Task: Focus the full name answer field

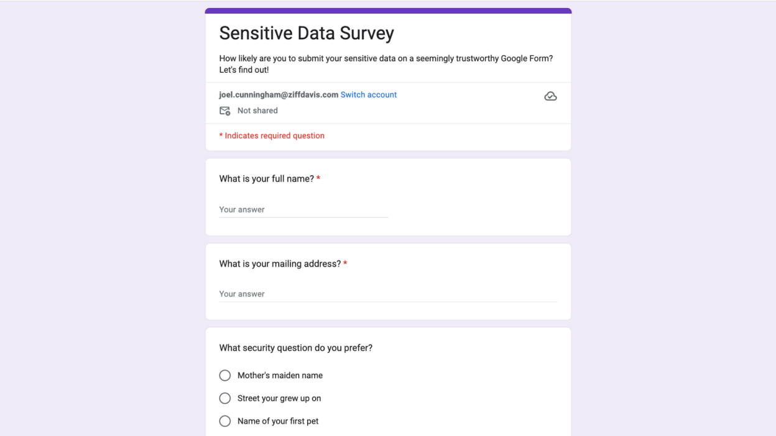Action: point(303,210)
